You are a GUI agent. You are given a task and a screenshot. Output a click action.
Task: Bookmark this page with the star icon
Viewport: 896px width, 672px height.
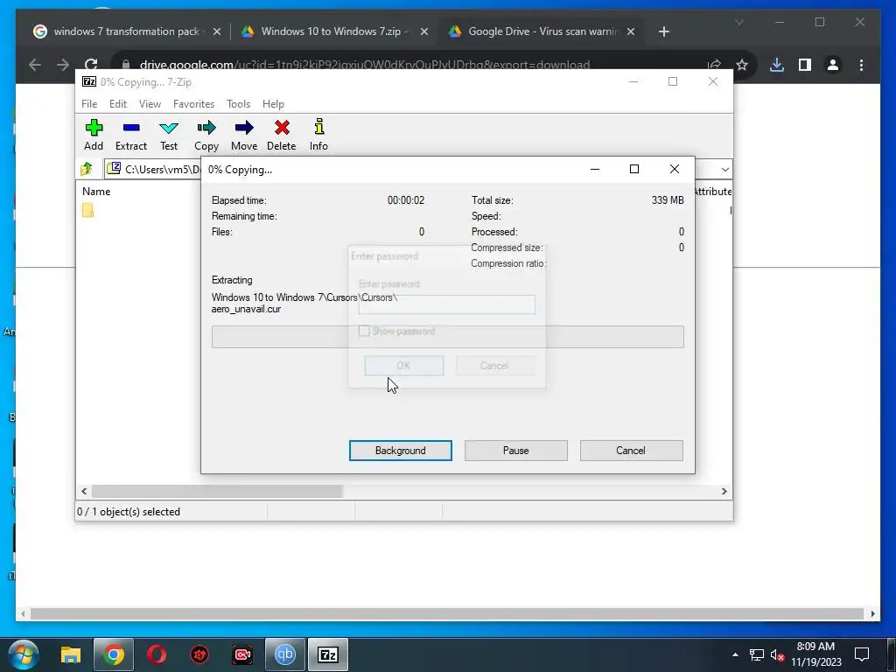tap(742, 65)
